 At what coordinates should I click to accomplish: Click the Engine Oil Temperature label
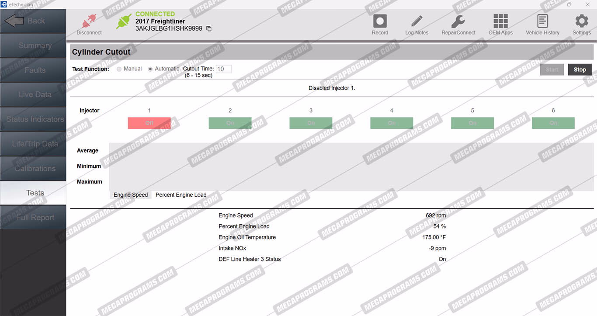[247, 237]
